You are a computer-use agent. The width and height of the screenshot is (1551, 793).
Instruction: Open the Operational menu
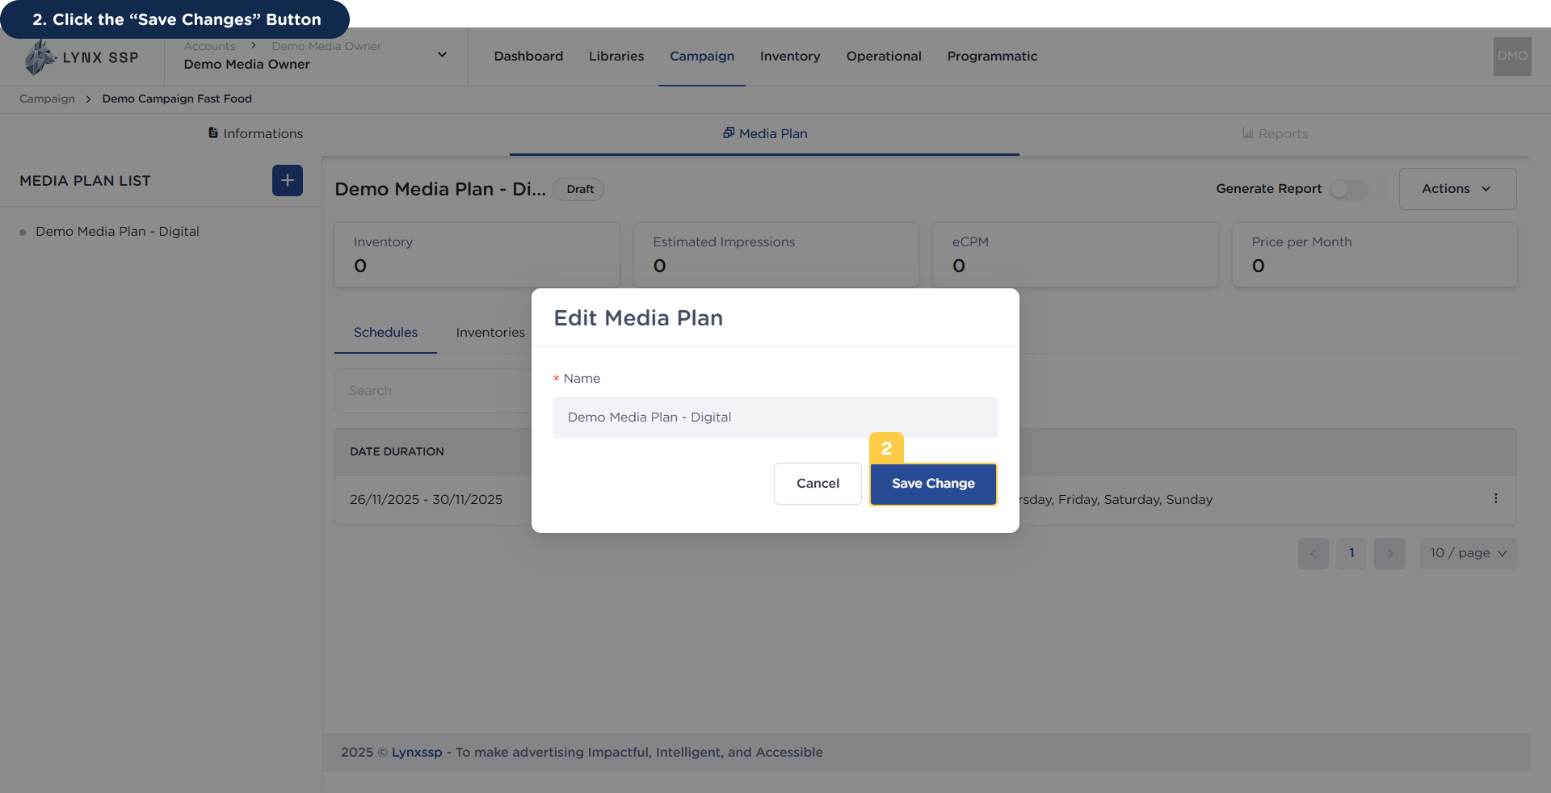[884, 57]
